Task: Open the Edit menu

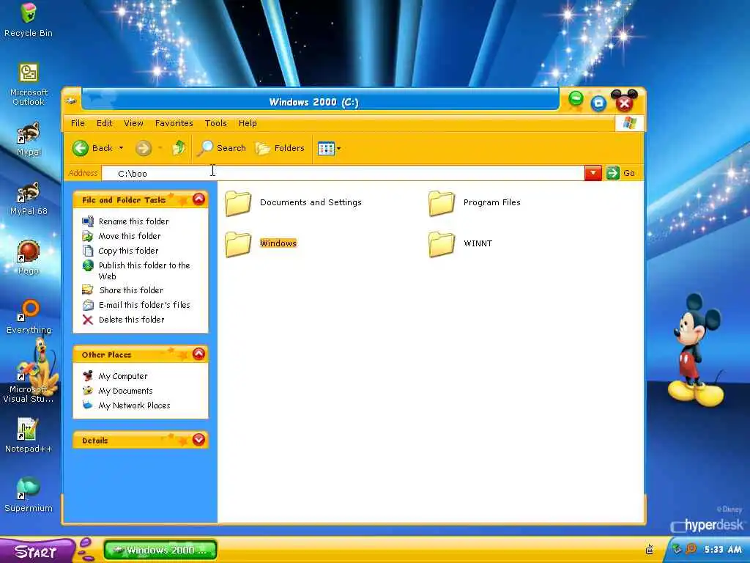Action: [x=104, y=123]
